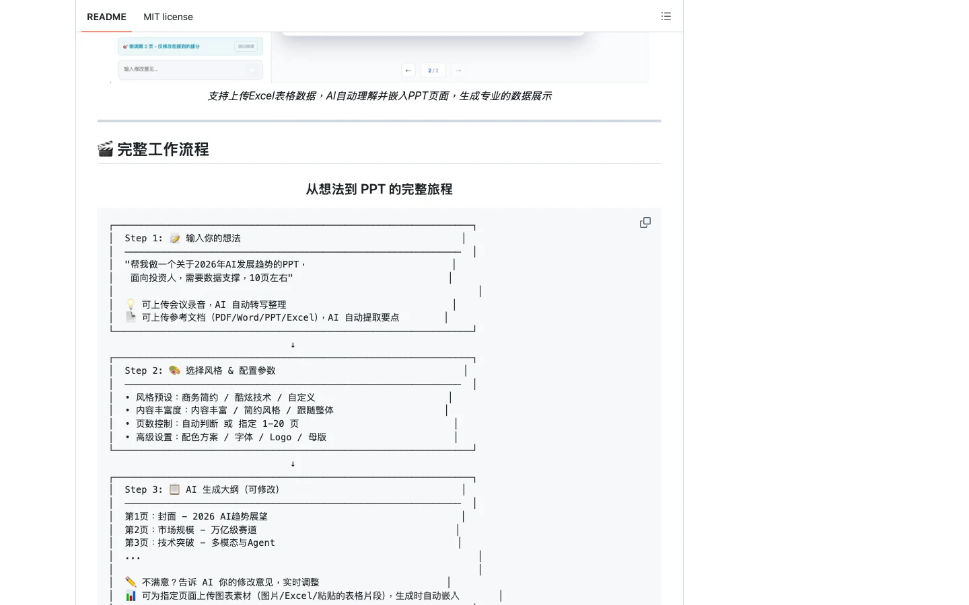Open the MIT license tab

pos(168,17)
